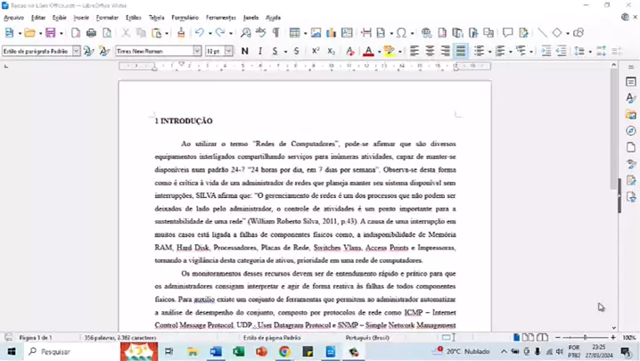Viewport: 640px width, 361px height.
Task: Open the Ferramentas menu
Action: (x=220, y=17)
